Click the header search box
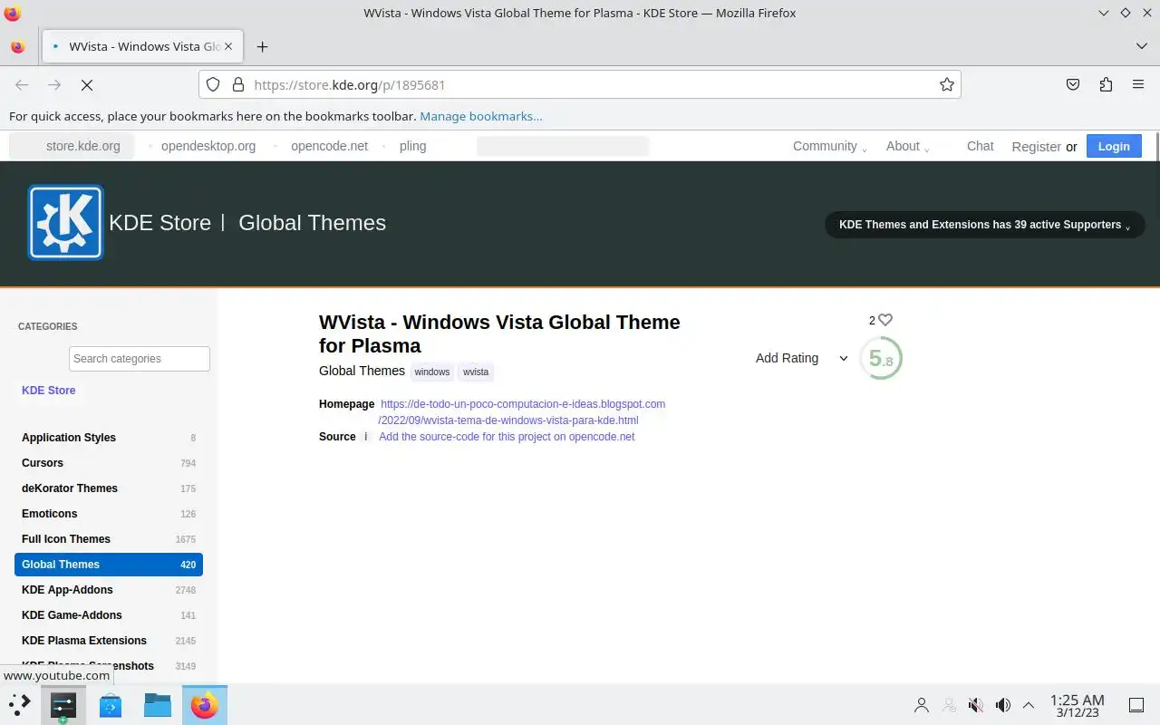 click(x=563, y=146)
